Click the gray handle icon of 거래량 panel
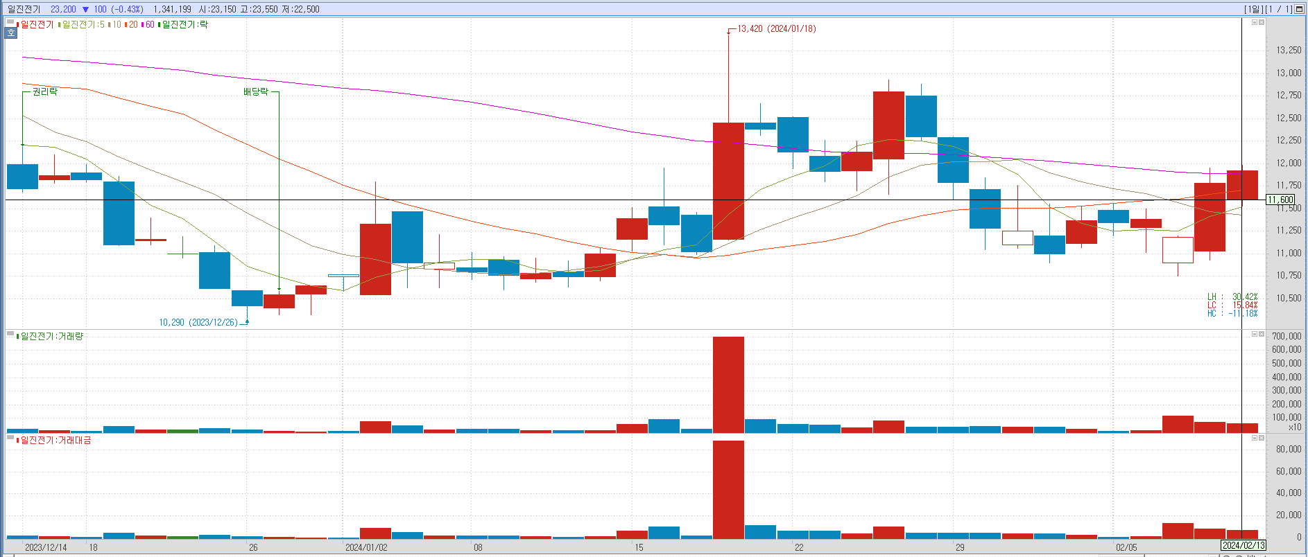1308x557 pixels. tap(10, 334)
